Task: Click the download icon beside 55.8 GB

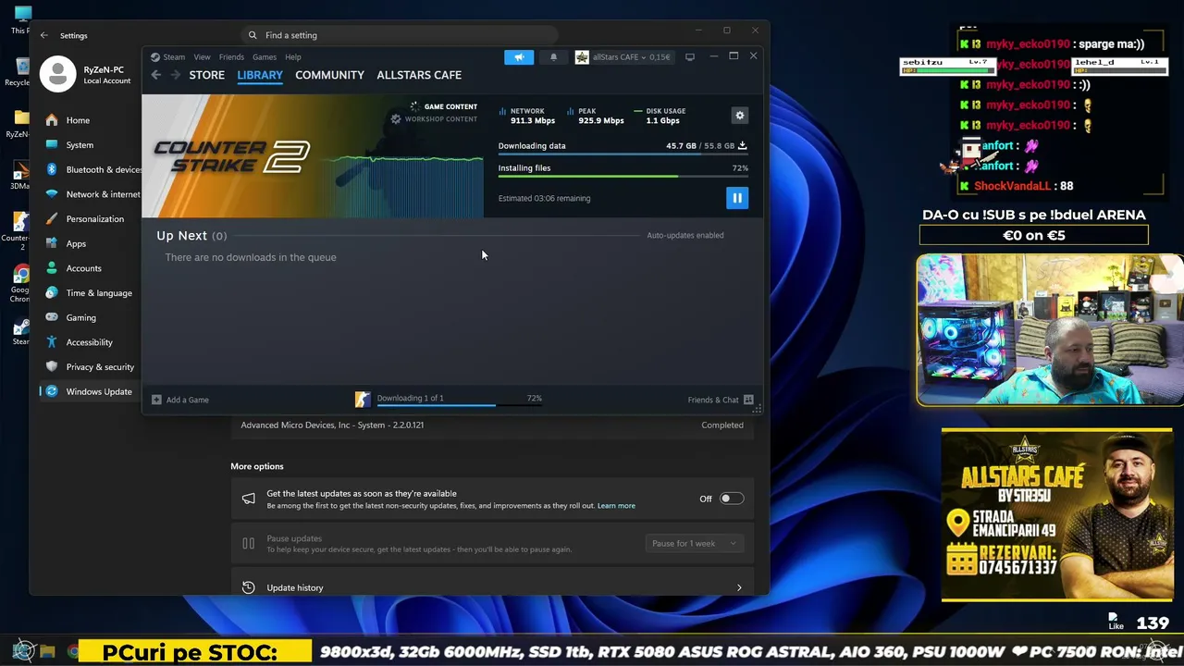Action: pyautogui.click(x=742, y=145)
